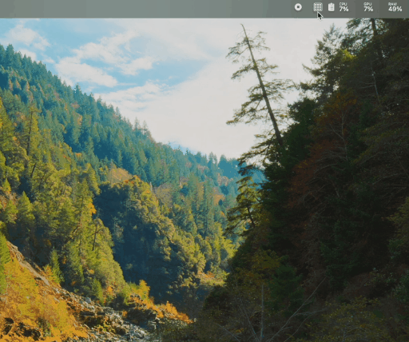Click the small CPU label text

click(x=343, y=4)
